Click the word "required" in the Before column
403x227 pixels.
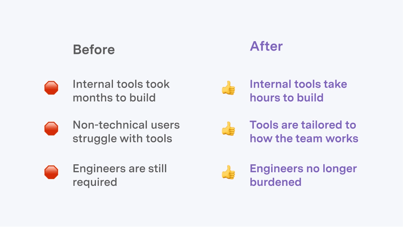(x=94, y=182)
